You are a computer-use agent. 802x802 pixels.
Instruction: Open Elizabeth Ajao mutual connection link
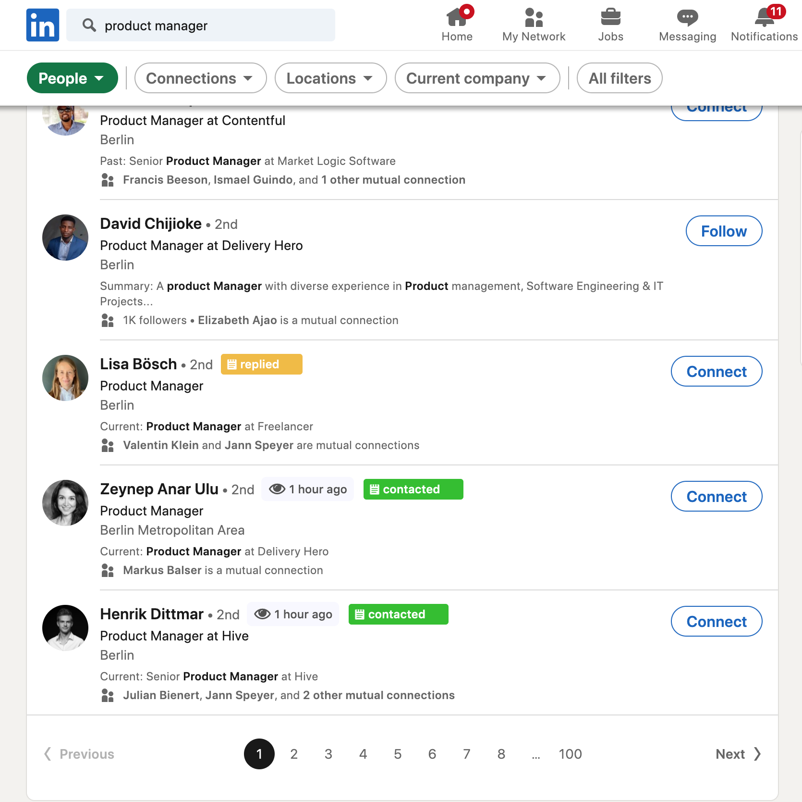point(237,320)
